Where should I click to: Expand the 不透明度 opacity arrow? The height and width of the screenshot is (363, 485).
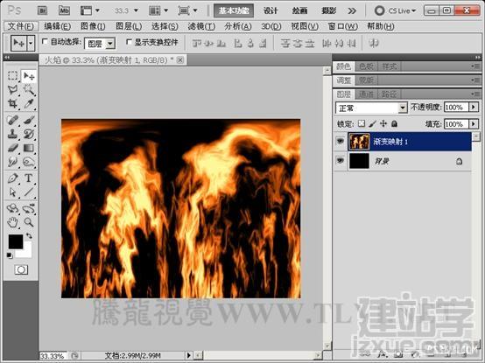[474, 108]
